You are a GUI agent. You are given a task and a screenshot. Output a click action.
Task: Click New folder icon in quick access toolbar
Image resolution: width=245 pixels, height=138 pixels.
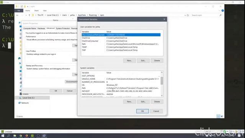click(x=24, y=7)
